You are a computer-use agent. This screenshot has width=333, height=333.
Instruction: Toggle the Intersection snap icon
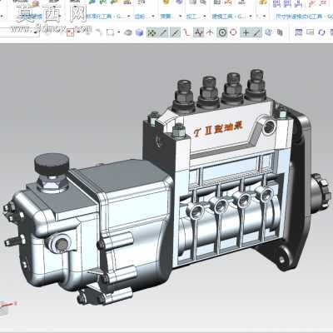point(198,32)
